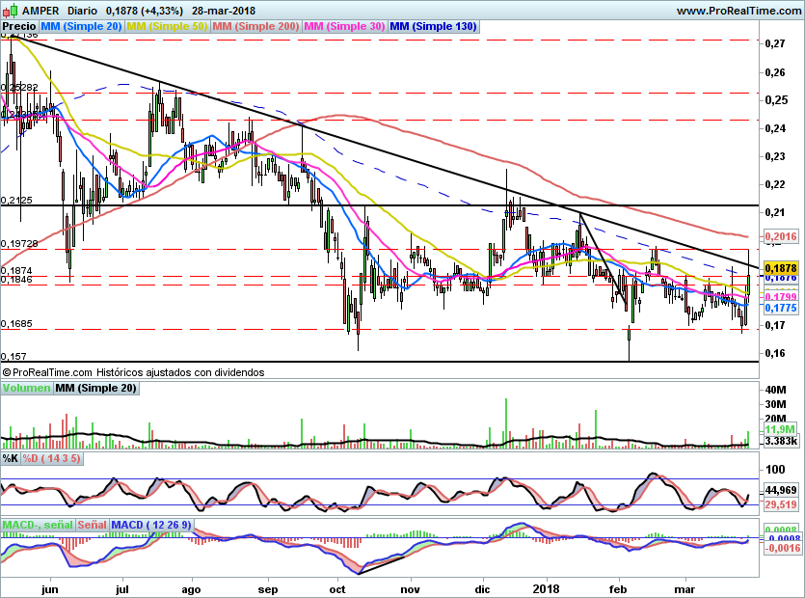Click the 0,25282 level label

pos(19,88)
